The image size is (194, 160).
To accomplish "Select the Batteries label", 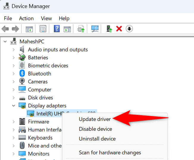I will pyautogui.click(x=38, y=58).
